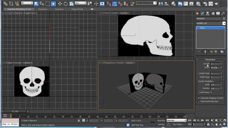Image resolution: width=228 pixels, height=128 pixels.
Task: Open the Motion command panel tab
Action: click(213, 14)
